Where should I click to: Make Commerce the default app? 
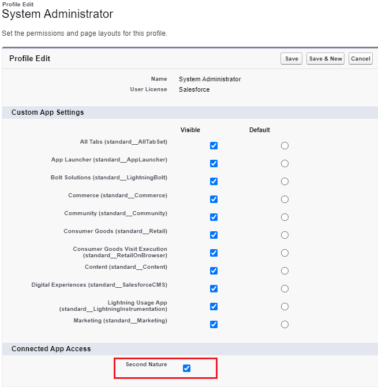click(285, 200)
